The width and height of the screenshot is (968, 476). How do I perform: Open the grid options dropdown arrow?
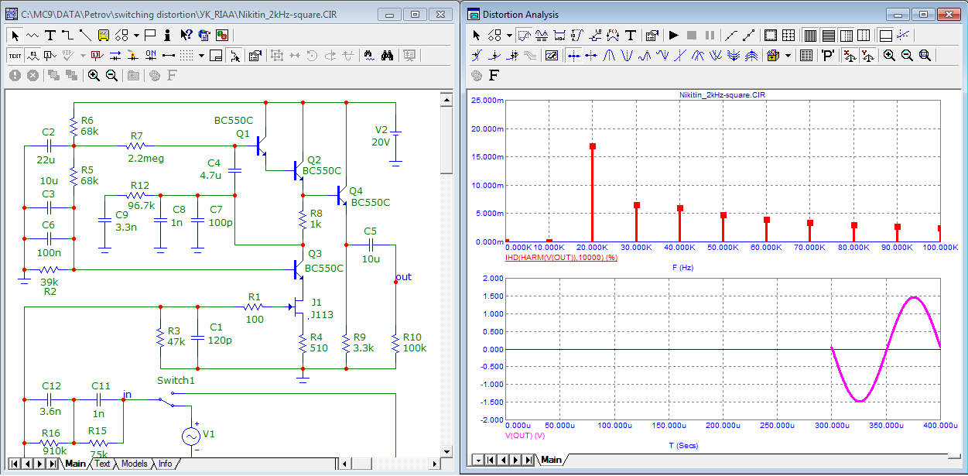(202, 55)
